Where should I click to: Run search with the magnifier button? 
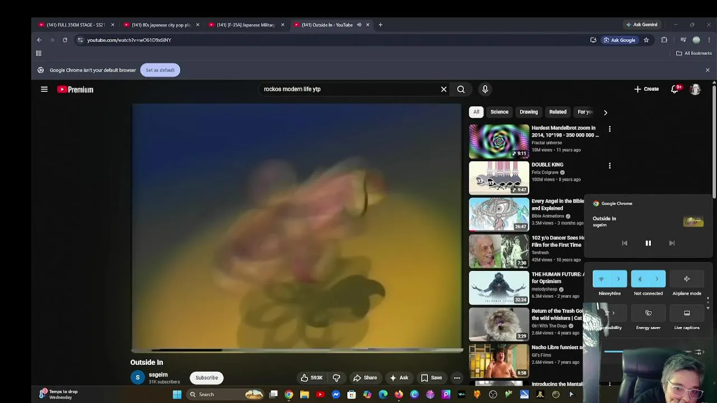click(x=461, y=89)
